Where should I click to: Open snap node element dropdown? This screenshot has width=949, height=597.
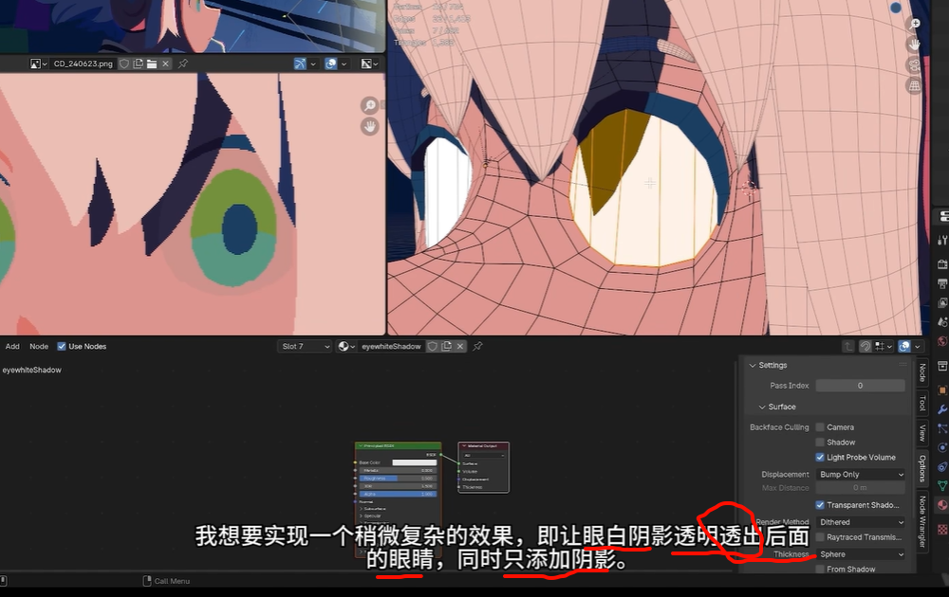tap(884, 346)
